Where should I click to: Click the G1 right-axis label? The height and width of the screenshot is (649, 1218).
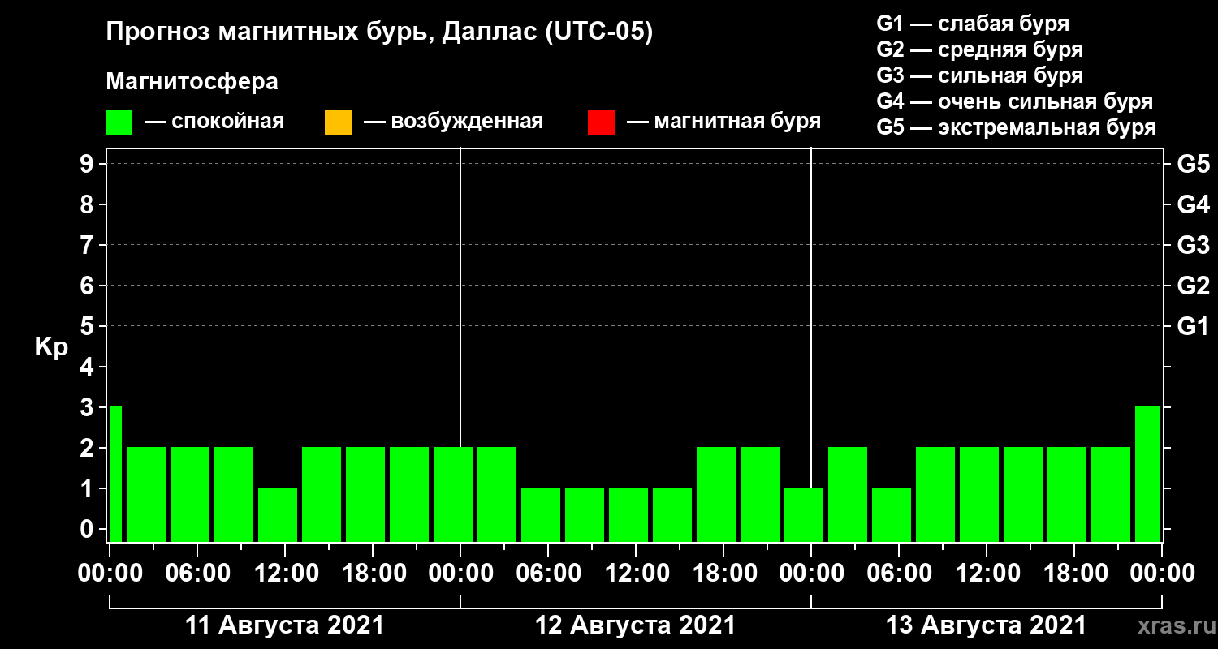pos(1193,326)
